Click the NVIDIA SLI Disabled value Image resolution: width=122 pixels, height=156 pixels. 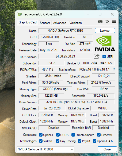pyautogui.click(x=54, y=128)
